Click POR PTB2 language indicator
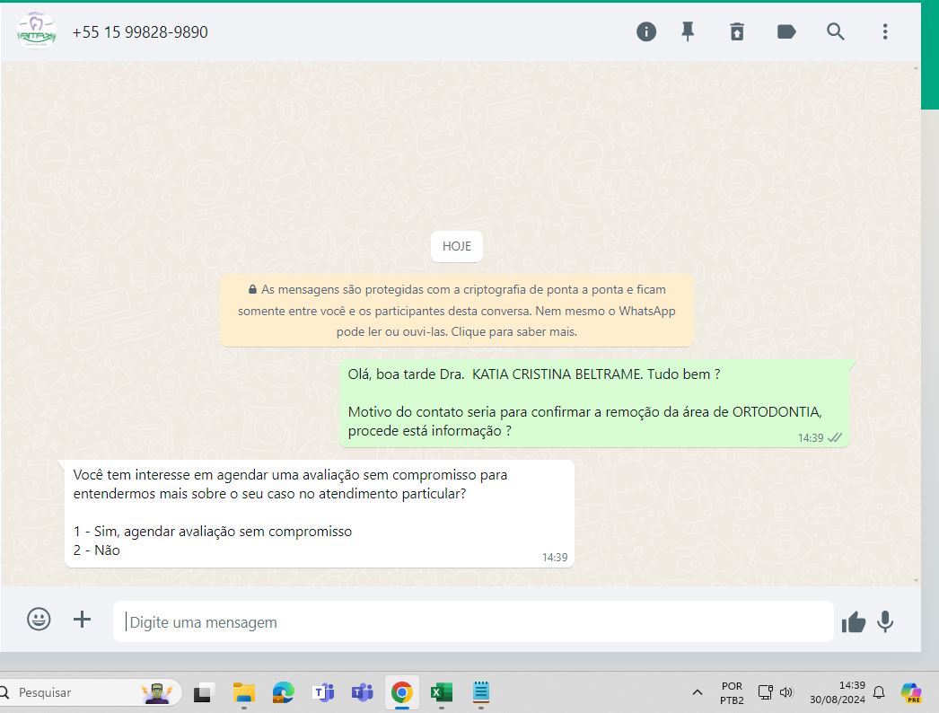The image size is (939, 713). point(732,693)
